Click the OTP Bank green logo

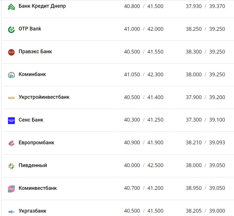tap(11, 29)
